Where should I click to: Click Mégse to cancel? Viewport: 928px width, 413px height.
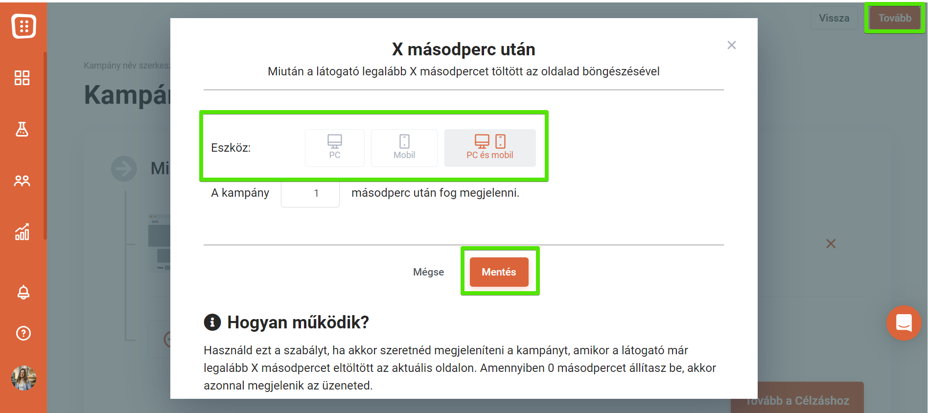coord(429,272)
